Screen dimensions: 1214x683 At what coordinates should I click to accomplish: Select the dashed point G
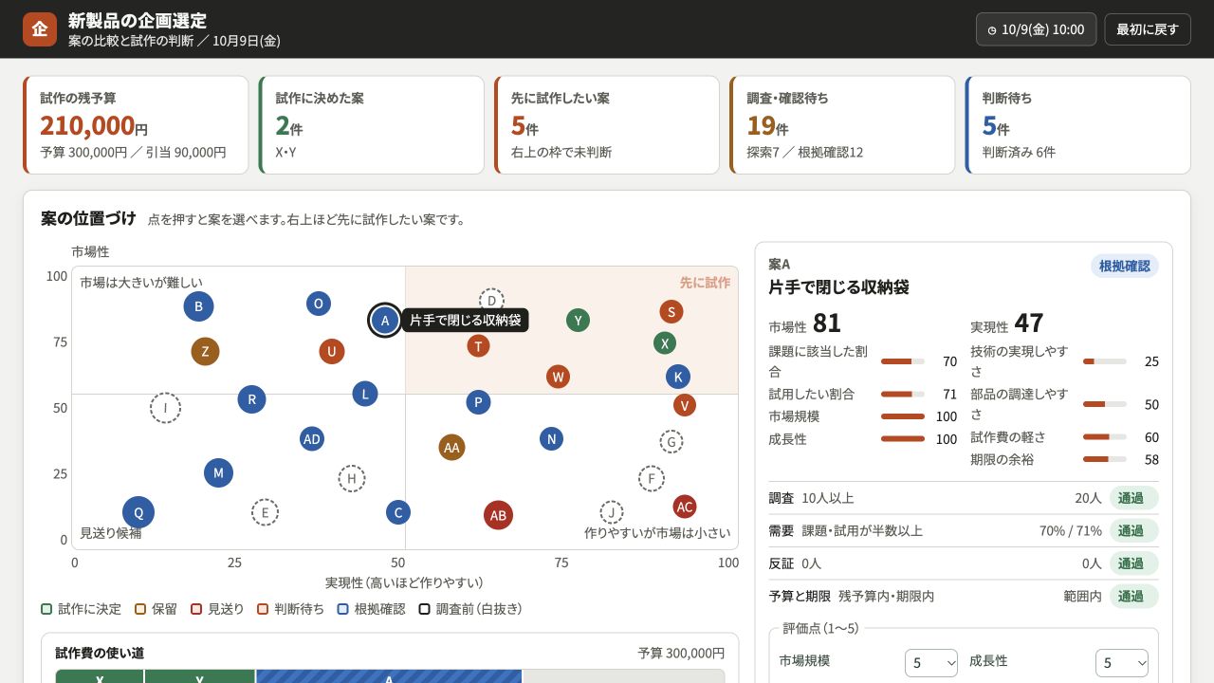pos(671,442)
